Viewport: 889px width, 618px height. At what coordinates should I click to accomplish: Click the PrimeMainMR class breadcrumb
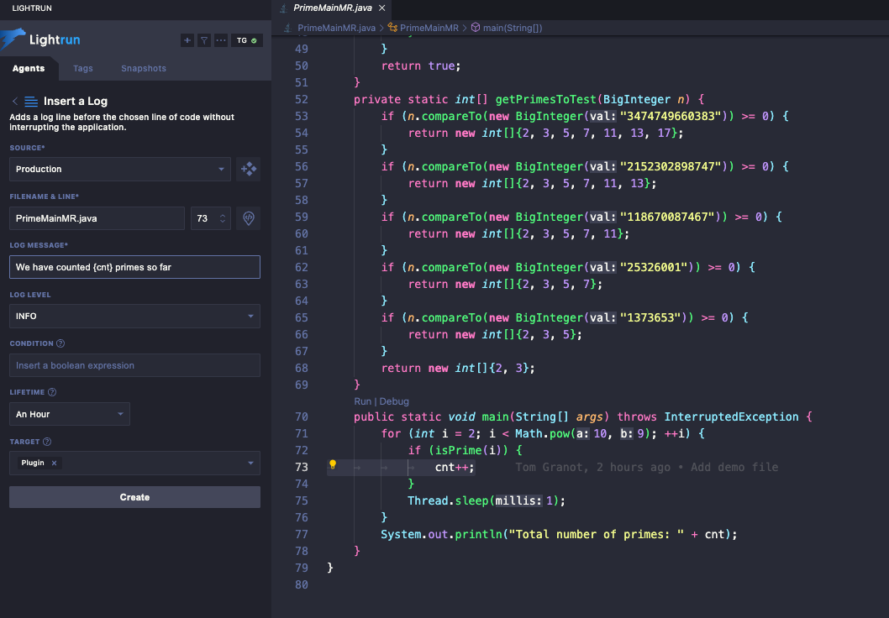tap(429, 28)
